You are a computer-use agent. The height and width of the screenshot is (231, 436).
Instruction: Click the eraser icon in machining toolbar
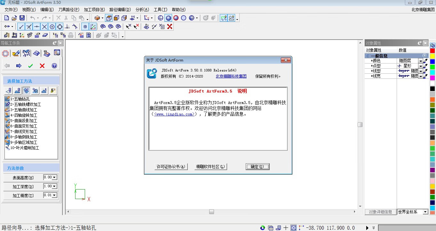pyautogui.click(x=45, y=35)
